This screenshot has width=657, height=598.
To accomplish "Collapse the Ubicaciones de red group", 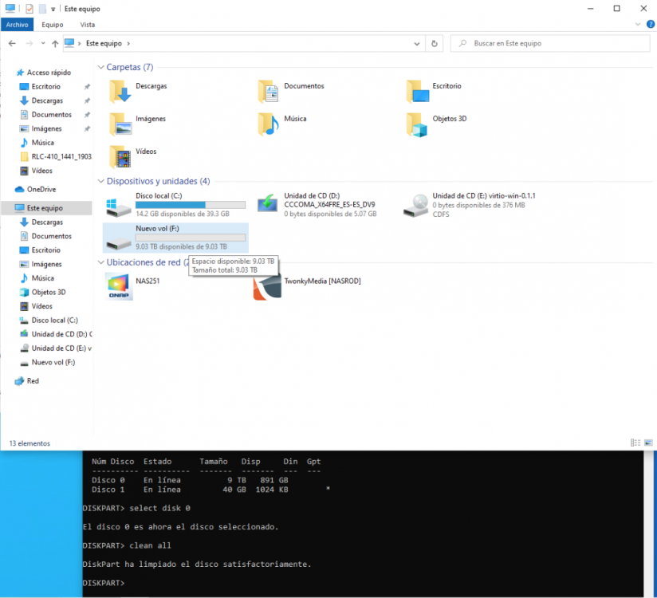I will point(101,262).
